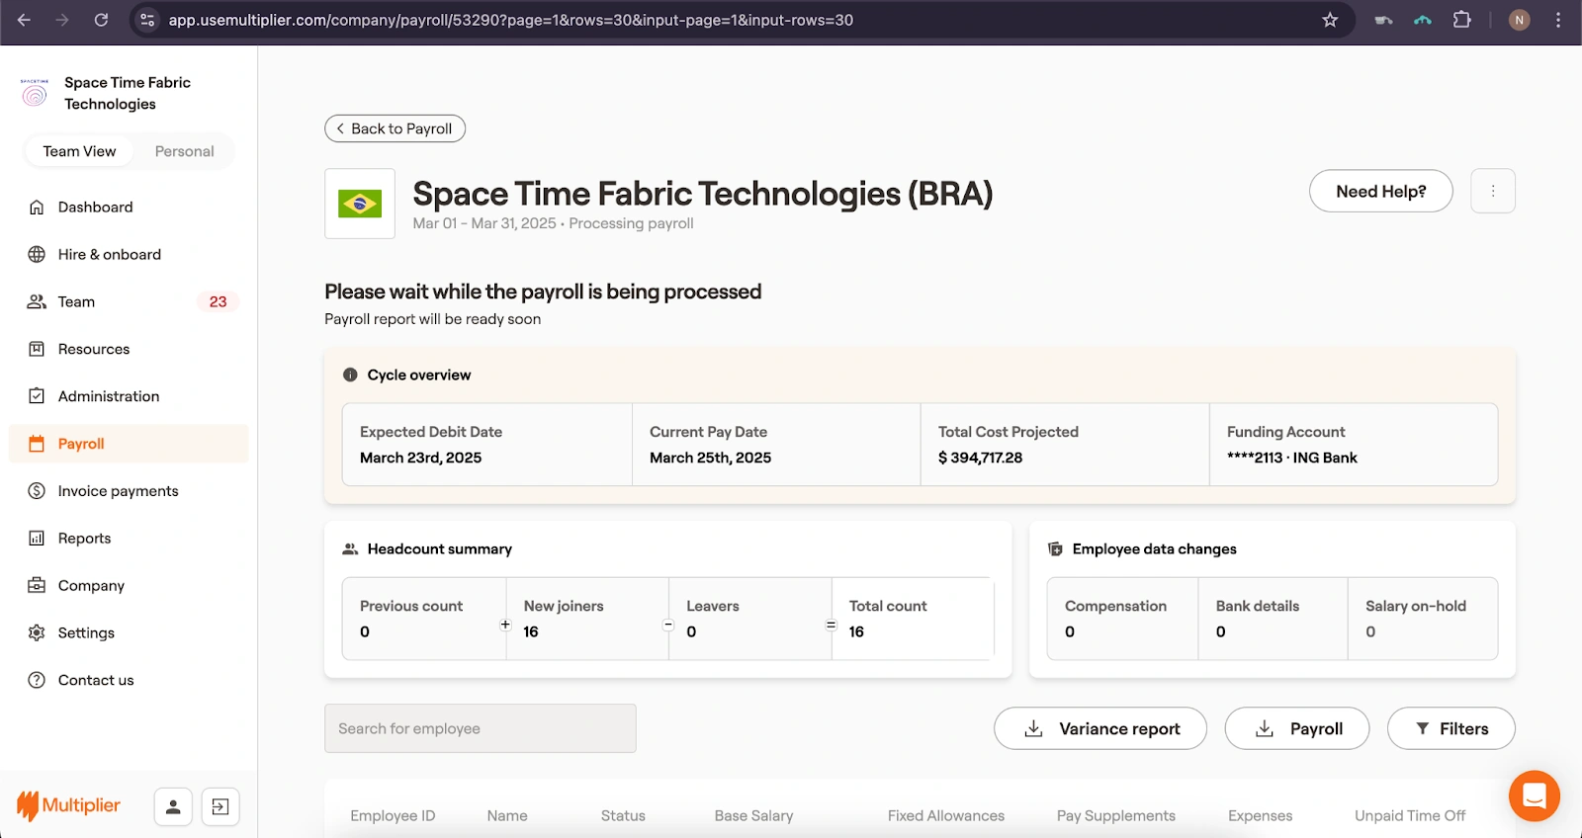Open the Chrome profile avatar N
Image resolution: width=1582 pixels, height=838 pixels.
pos(1520,20)
